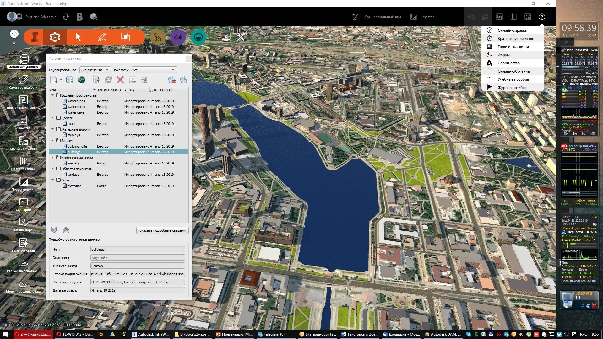The width and height of the screenshot is (603, 339).
Task: Add database data source icon
Action: pos(69,80)
